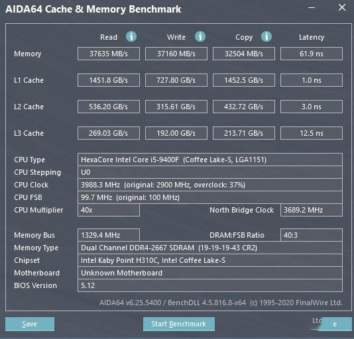Click the CPU Type field HexaCore Intel Core i5-9400F

pos(210,160)
